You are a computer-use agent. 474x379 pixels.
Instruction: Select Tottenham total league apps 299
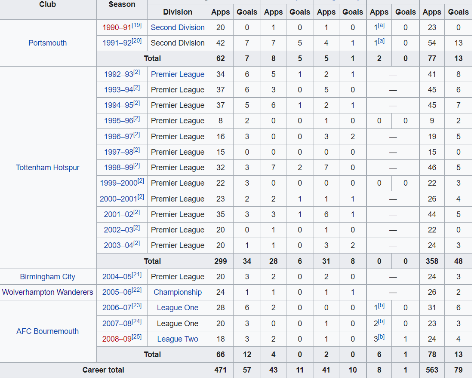pos(220,261)
